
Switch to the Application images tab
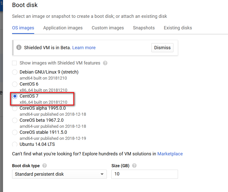63,28
